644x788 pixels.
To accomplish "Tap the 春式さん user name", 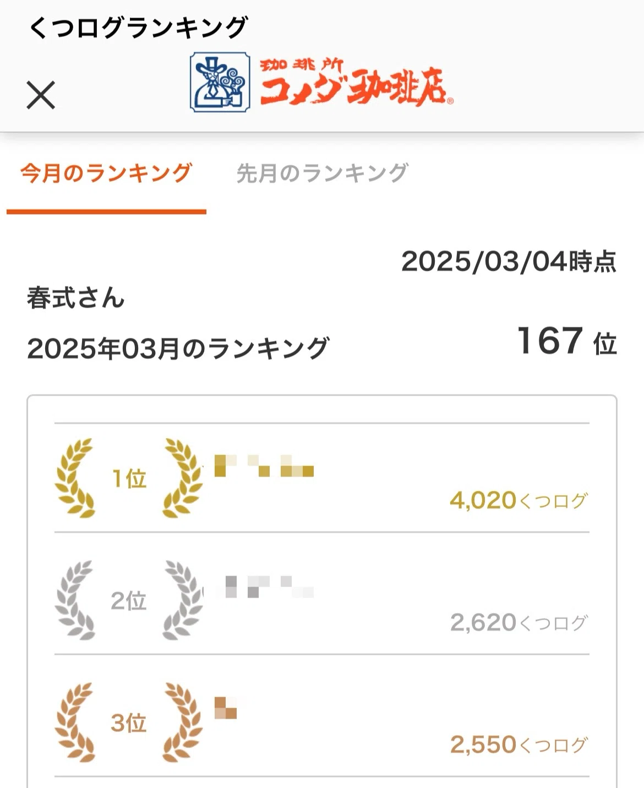I will [76, 298].
